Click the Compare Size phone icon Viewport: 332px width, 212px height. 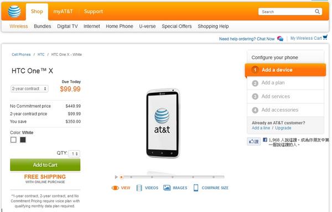(x=196, y=188)
